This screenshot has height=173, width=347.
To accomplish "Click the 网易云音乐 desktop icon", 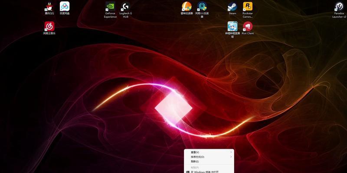I will (49, 28).
